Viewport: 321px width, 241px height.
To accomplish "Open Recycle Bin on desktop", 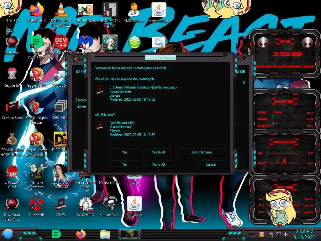I will point(12,78).
